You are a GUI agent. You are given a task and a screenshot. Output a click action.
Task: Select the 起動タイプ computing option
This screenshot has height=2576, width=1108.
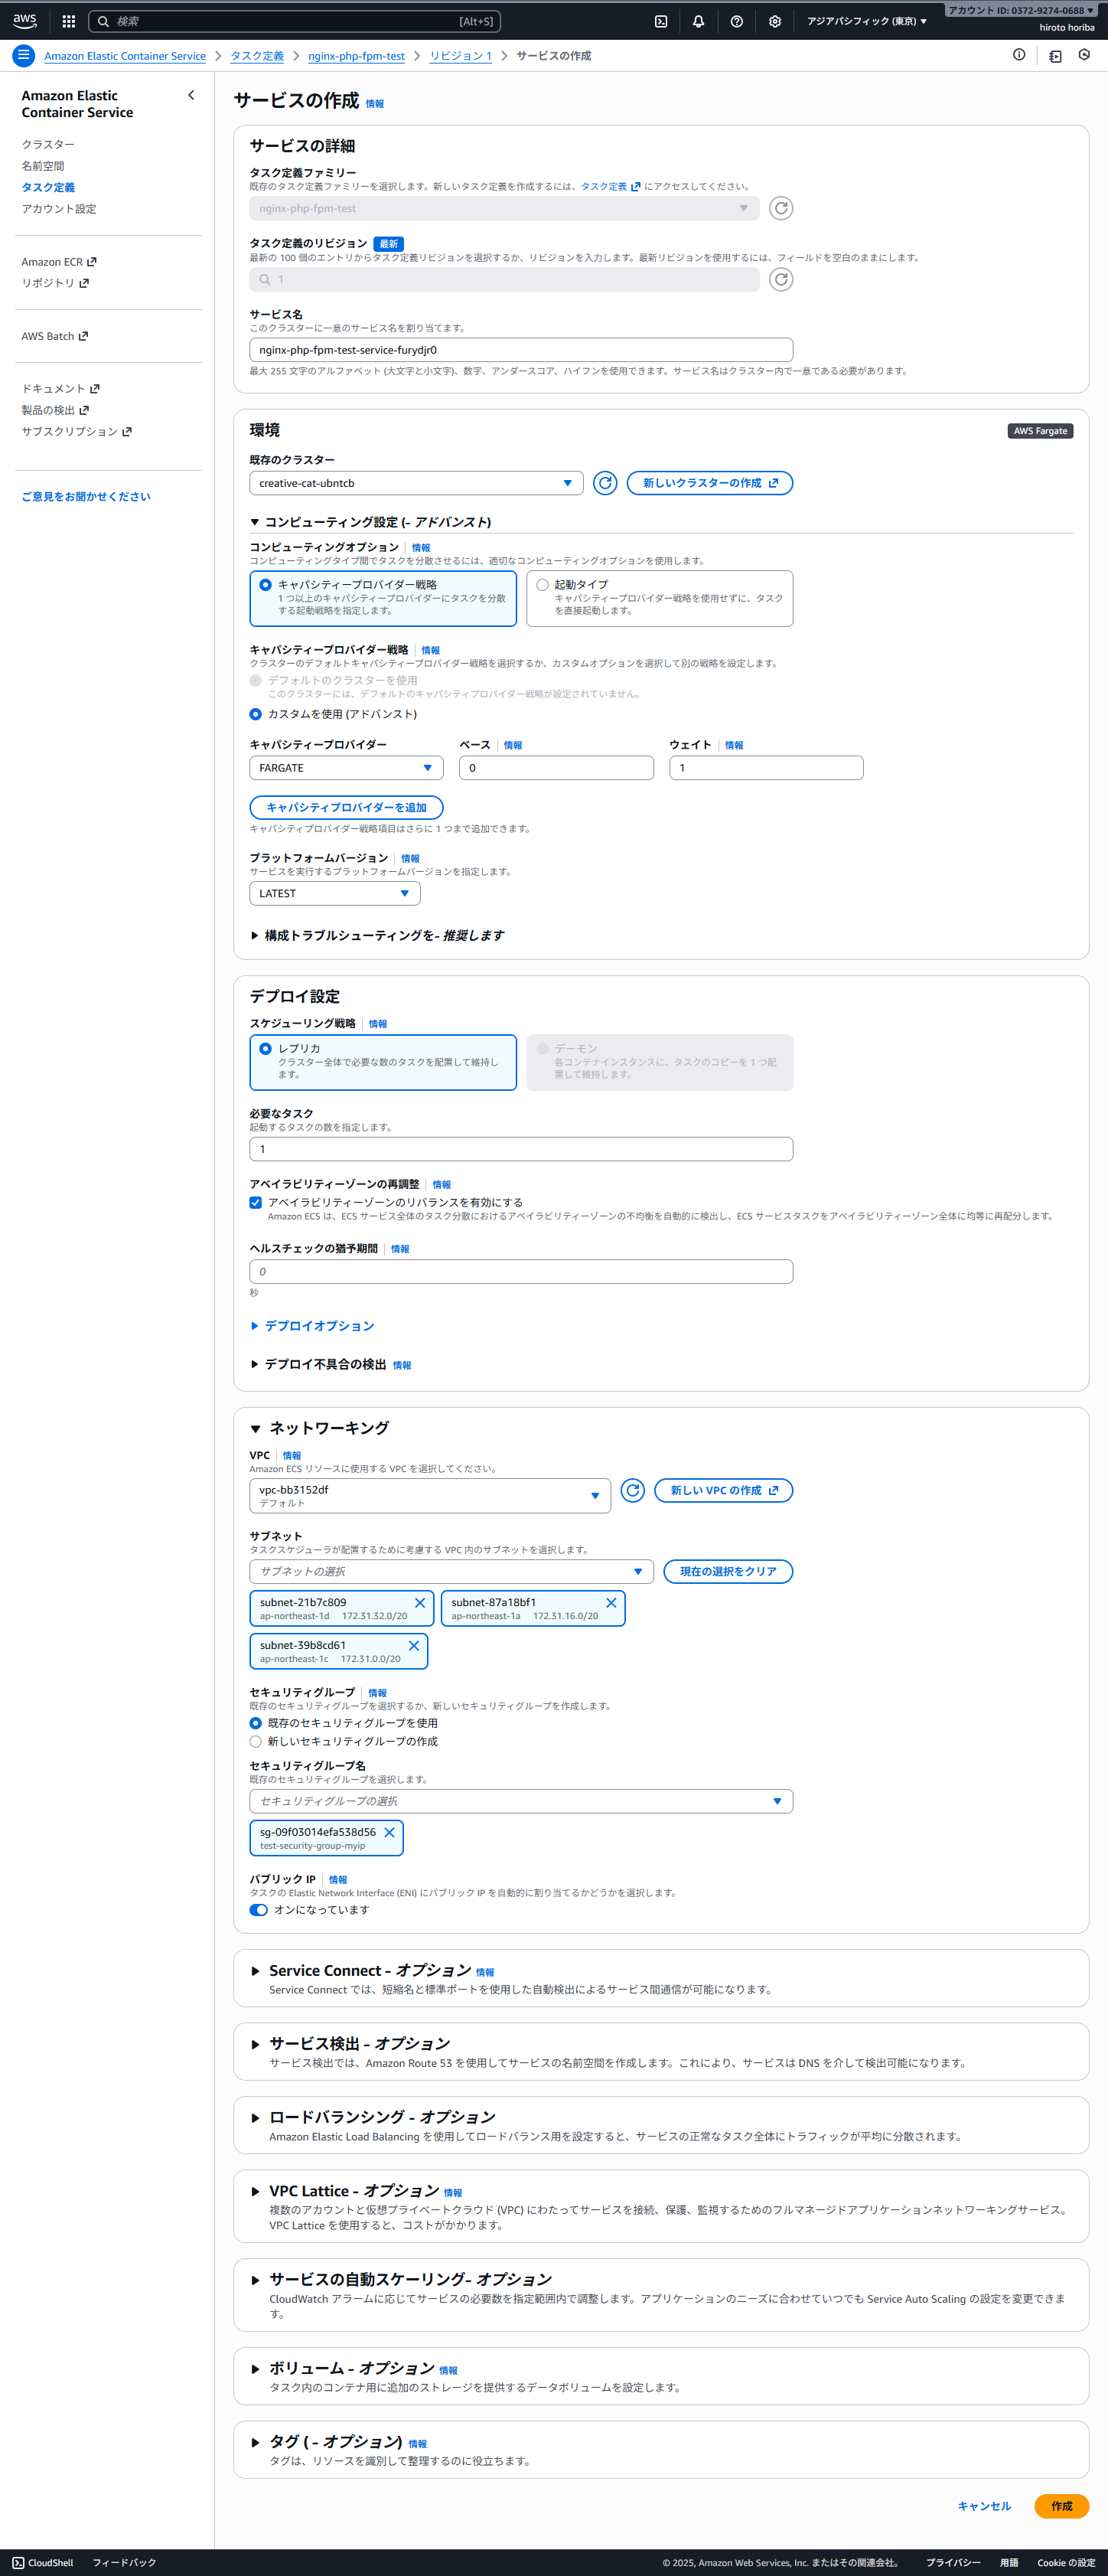tap(543, 585)
